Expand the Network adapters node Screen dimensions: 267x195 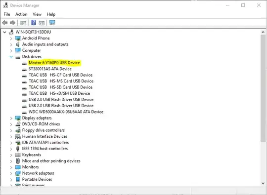click(11, 174)
